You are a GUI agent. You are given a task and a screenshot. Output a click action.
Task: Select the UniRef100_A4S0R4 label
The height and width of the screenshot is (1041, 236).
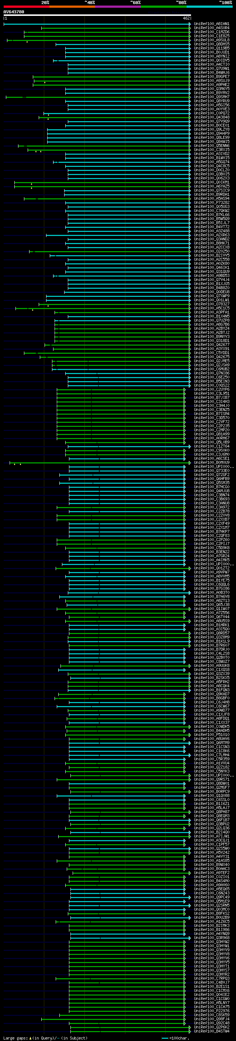pyautogui.click(x=212, y=28)
